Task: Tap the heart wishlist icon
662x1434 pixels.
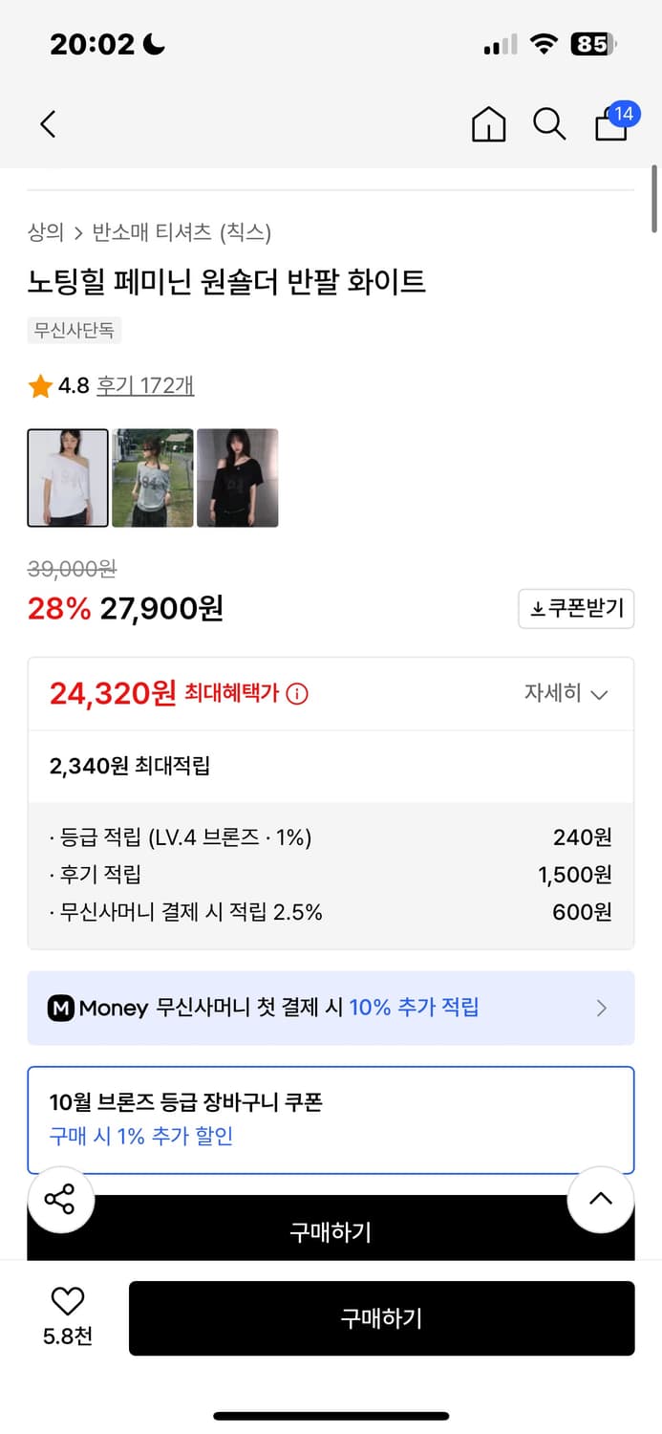Action: (x=68, y=1301)
